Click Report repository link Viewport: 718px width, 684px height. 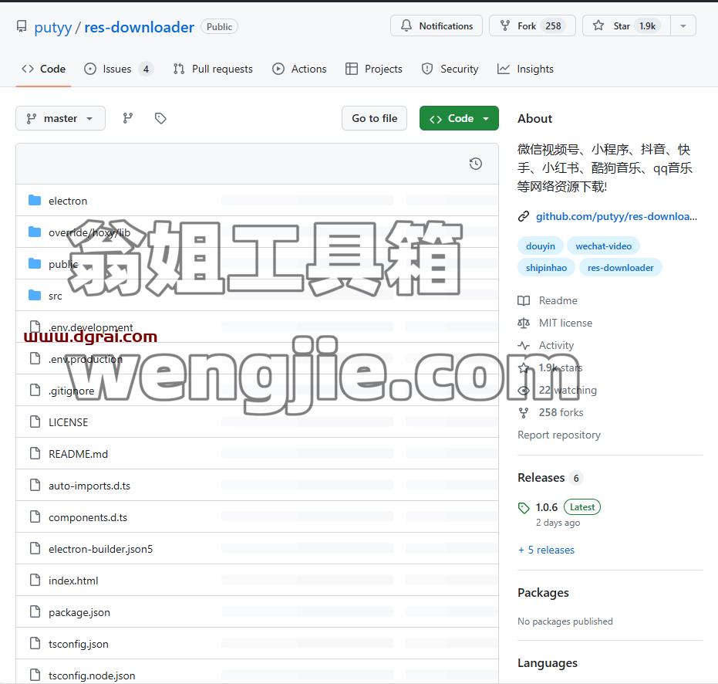click(x=558, y=435)
